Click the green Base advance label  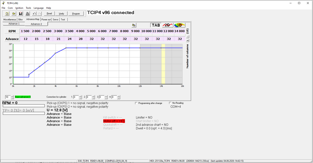[23, 97]
